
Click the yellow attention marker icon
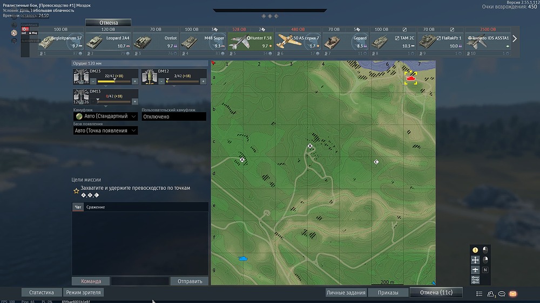(x=475, y=250)
